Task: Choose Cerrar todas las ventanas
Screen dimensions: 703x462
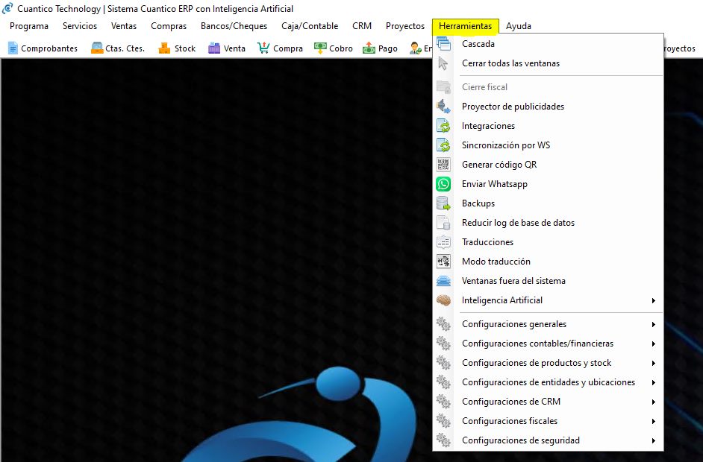Action: pos(548,63)
